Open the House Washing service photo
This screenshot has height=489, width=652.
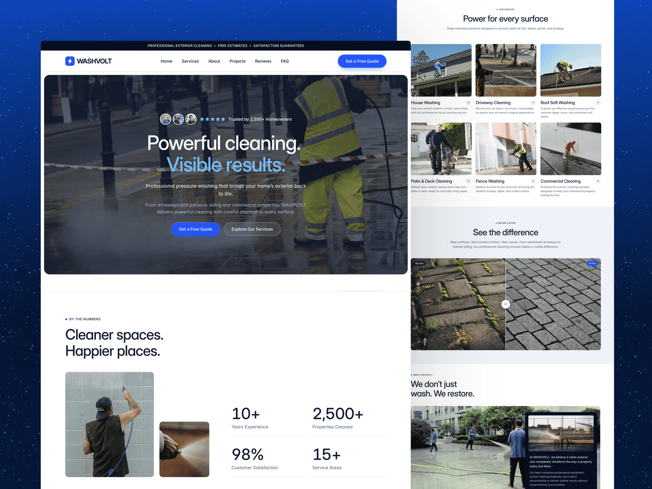point(441,70)
